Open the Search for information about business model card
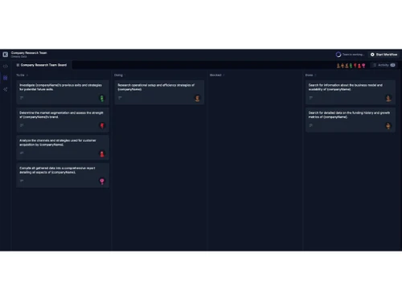 (x=351, y=92)
